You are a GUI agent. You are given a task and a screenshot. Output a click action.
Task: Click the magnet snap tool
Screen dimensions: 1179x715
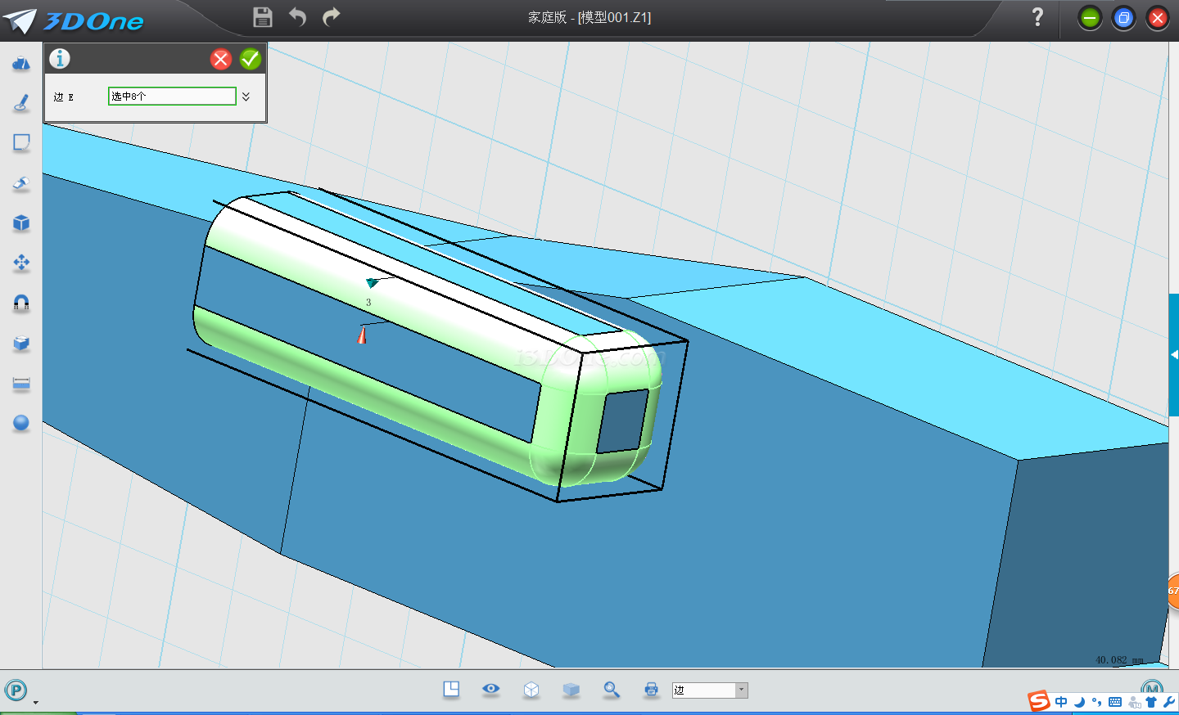pyautogui.click(x=21, y=303)
